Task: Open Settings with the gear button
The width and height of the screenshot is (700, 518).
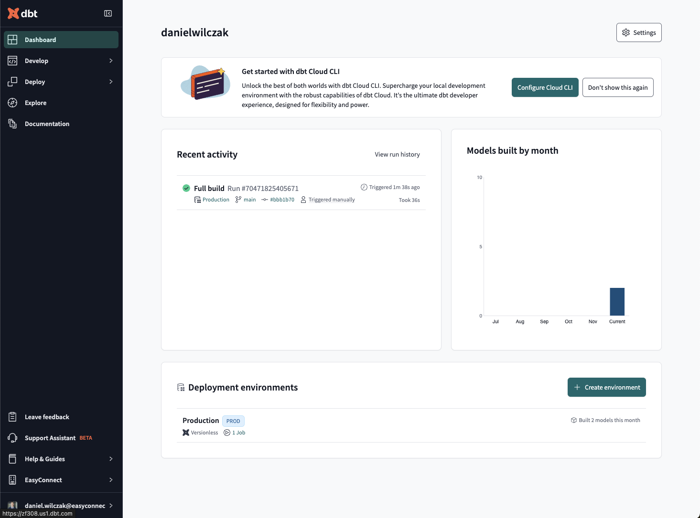Action: point(639,32)
